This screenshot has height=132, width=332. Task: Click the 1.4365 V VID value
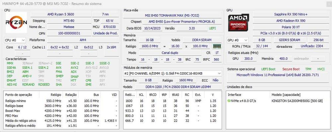[111, 121]
